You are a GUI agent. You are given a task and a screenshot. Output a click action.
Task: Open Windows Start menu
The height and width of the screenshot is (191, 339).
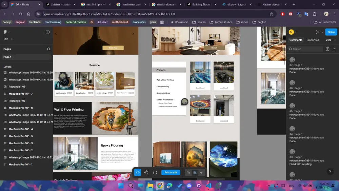tap(121, 186)
